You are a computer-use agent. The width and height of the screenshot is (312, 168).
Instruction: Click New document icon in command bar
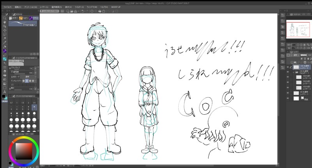(68, 11)
